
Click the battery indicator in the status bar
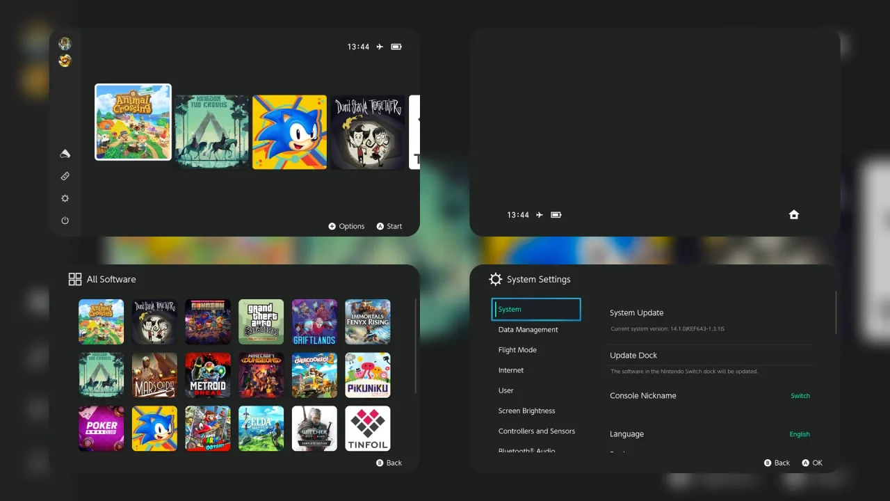396,47
